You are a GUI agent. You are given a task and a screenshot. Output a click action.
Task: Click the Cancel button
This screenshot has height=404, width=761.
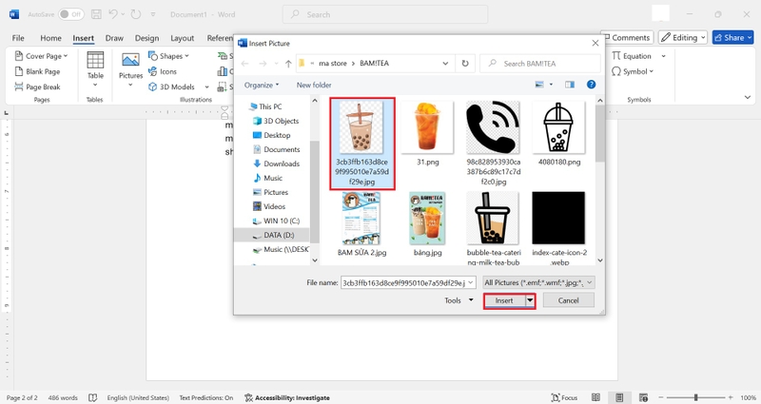coord(568,300)
